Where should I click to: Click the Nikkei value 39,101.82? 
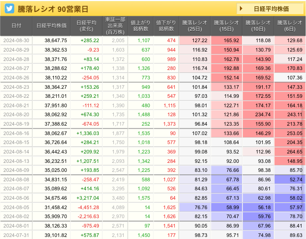click(55, 235)
